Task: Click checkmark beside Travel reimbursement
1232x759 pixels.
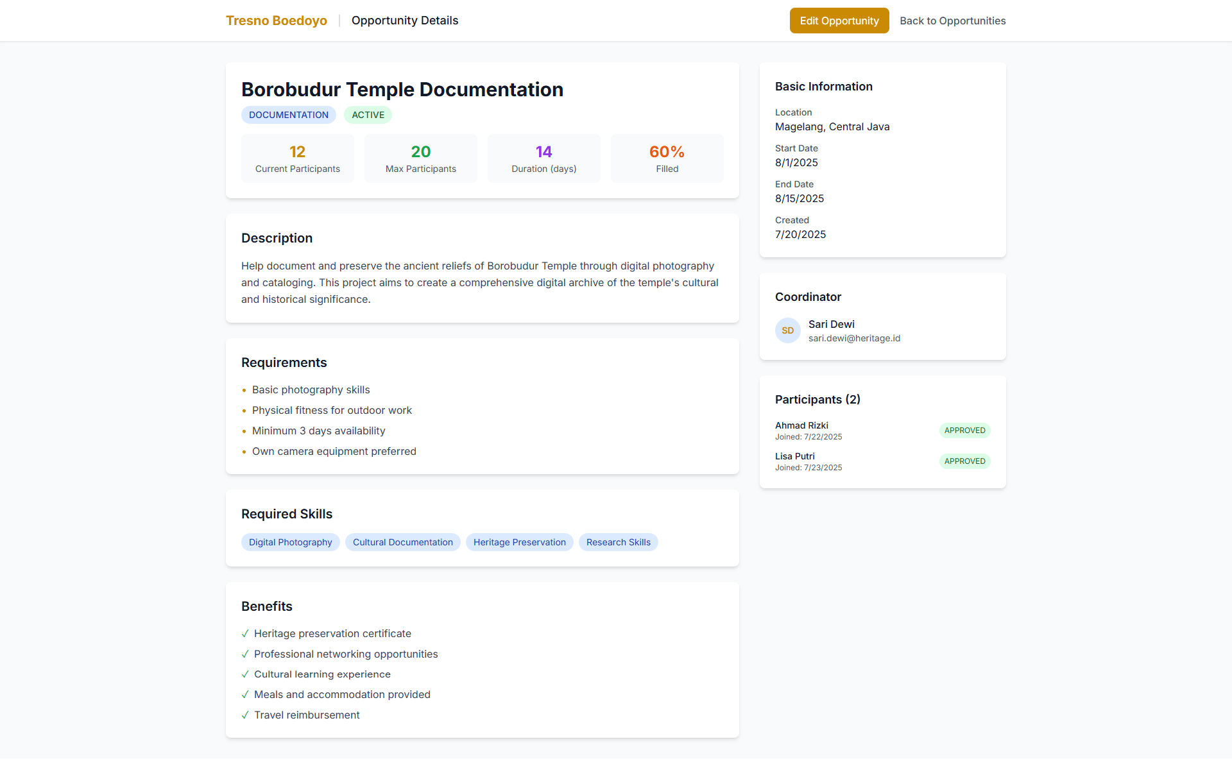Action: (x=245, y=715)
